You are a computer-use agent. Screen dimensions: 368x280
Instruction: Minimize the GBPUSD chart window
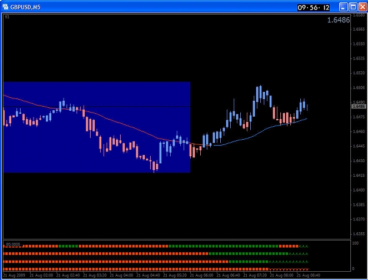[344, 7]
